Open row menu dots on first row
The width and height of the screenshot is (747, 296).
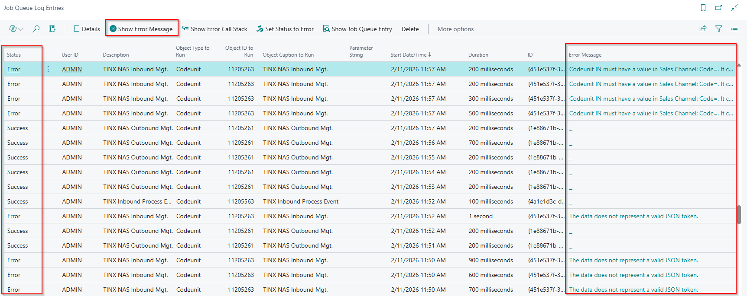point(48,69)
